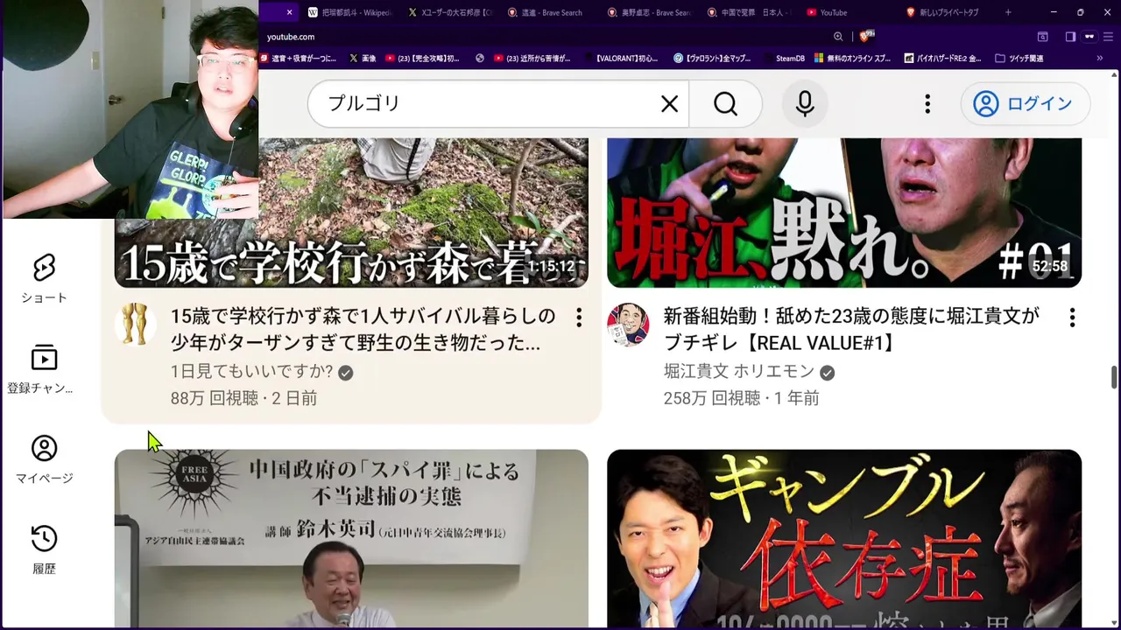Open the (23) 近所から苦情が bookmark
The image size is (1121, 630).
point(532,59)
